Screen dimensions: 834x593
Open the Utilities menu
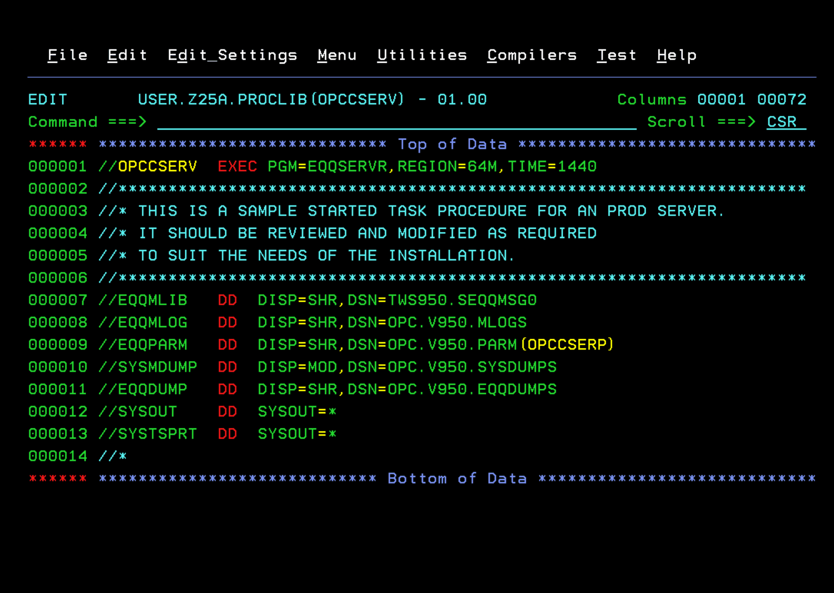[422, 55]
